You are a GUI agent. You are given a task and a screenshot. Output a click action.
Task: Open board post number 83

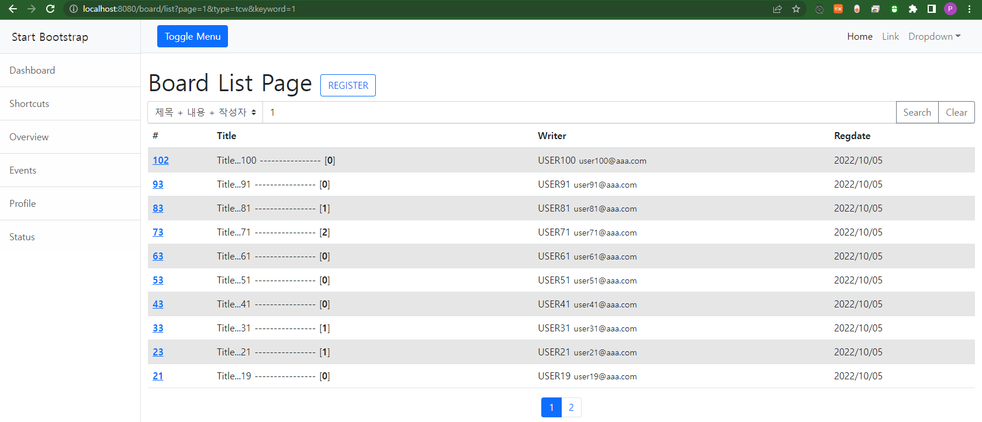[158, 208]
